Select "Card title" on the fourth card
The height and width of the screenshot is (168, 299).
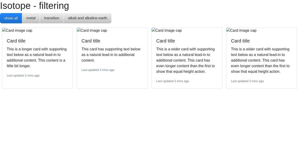pyautogui.click(x=240, y=41)
